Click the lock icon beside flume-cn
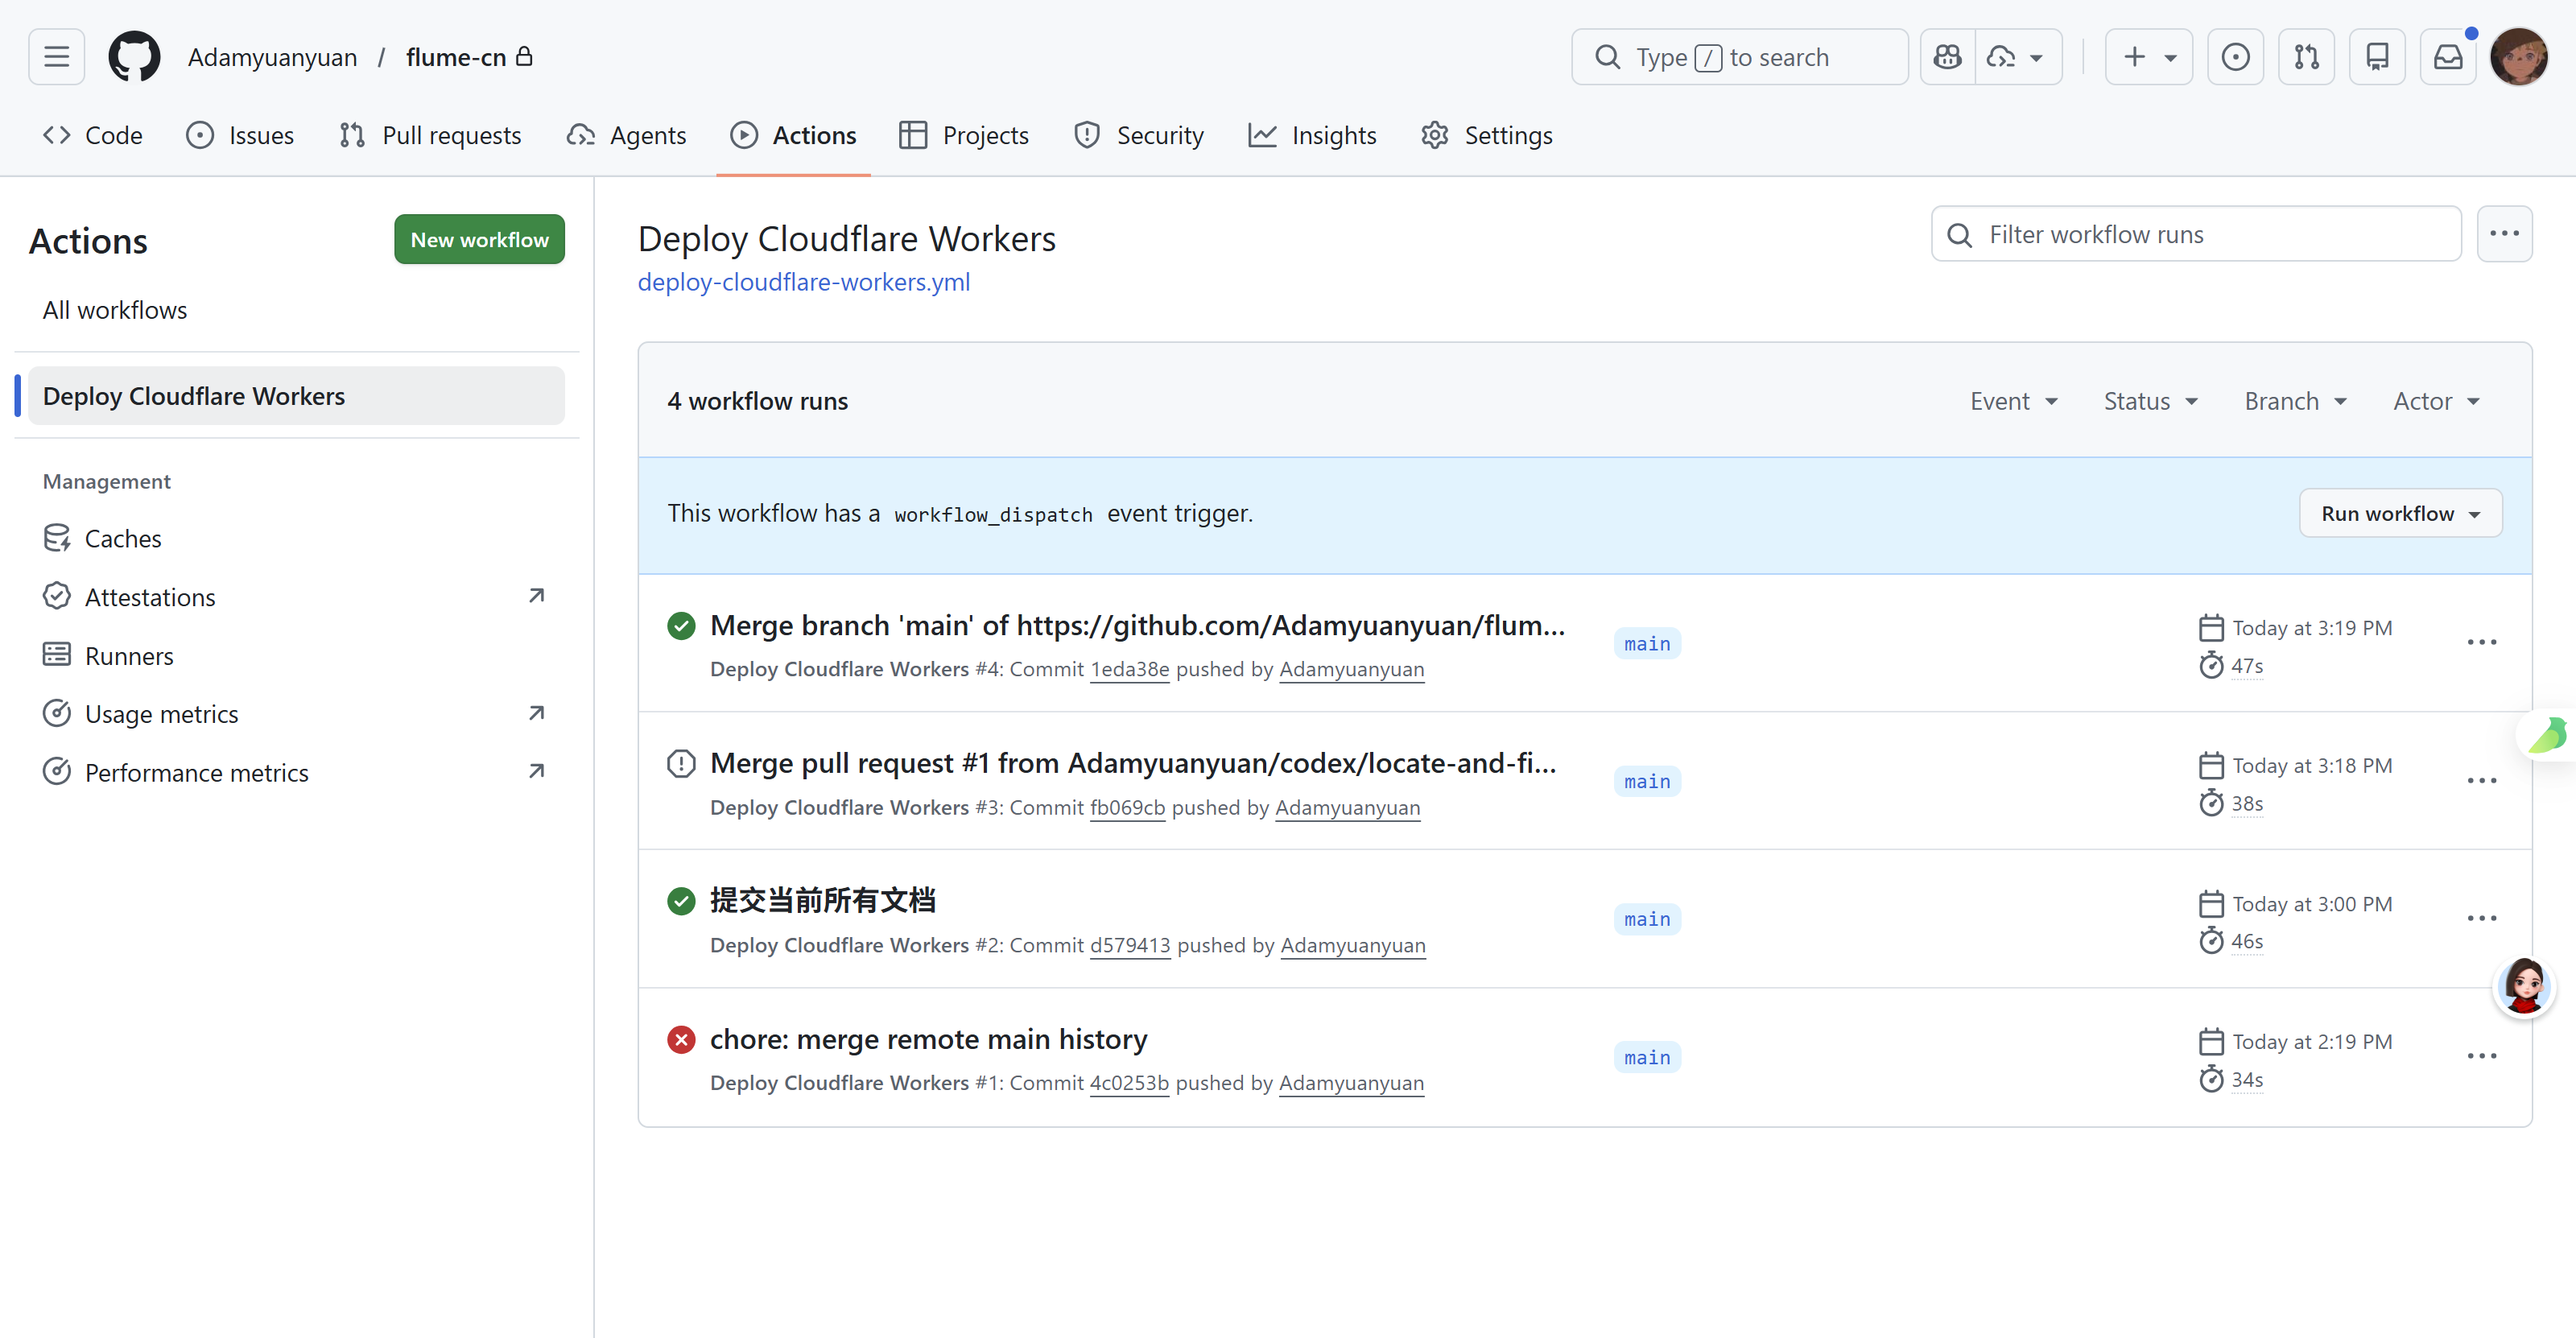The image size is (2576, 1338). pos(524,56)
